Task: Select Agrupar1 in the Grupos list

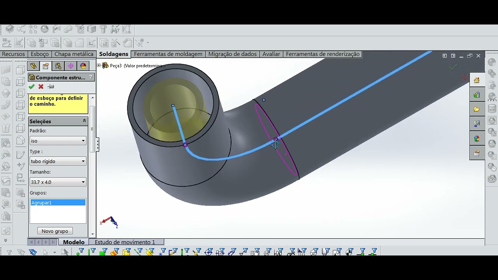Action: (58, 203)
